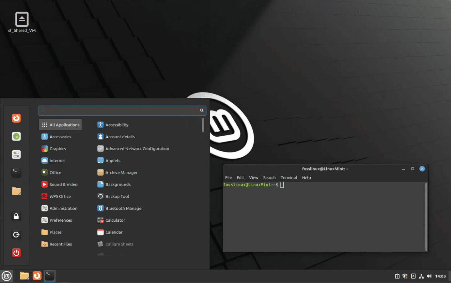The height and width of the screenshot is (283, 451).
Task: Minimize the terminal window
Action: [x=404, y=169]
